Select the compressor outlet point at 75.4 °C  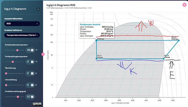click(179, 40)
